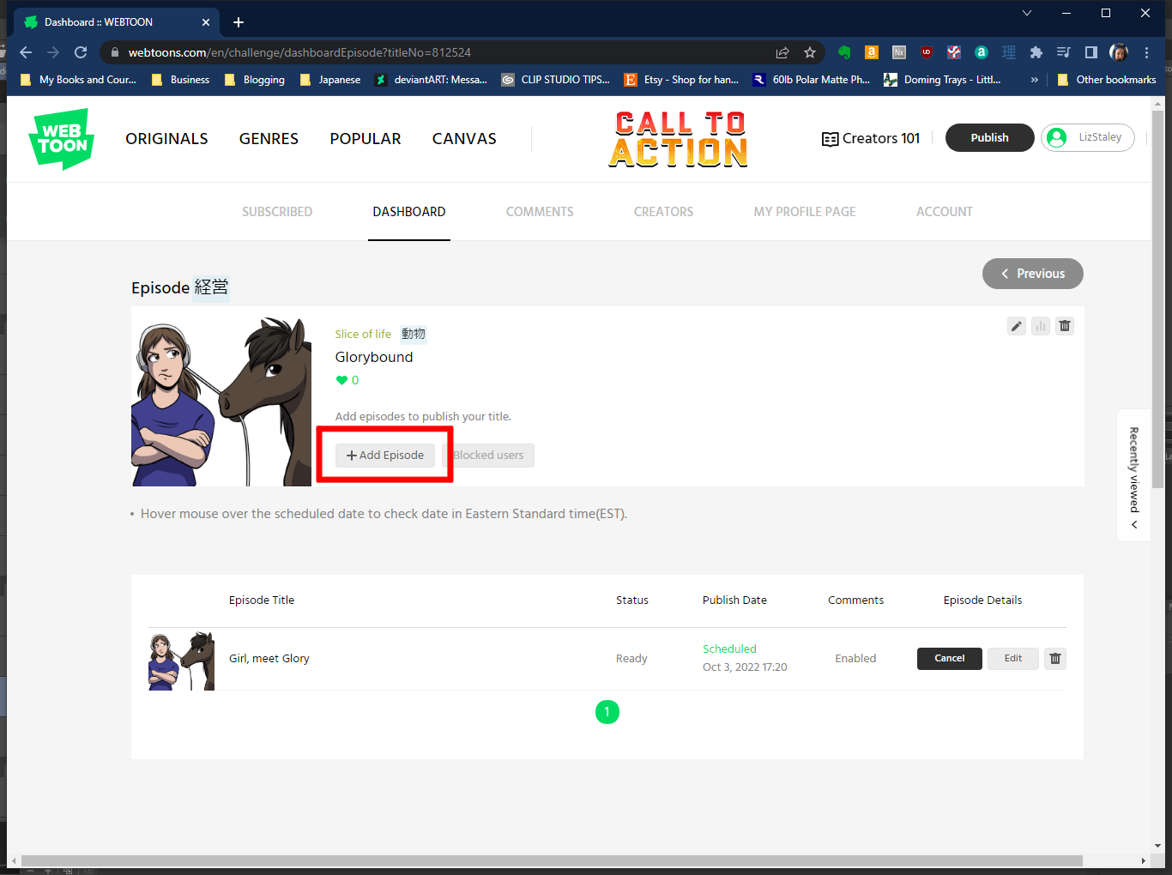Click the 'Girl, meet Glory' episode thumbnail
Viewport: 1172px width, 875px height.
coord(181,661)
